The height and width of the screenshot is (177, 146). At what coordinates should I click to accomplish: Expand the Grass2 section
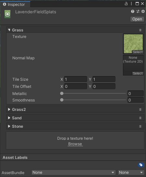click(9, 109)
